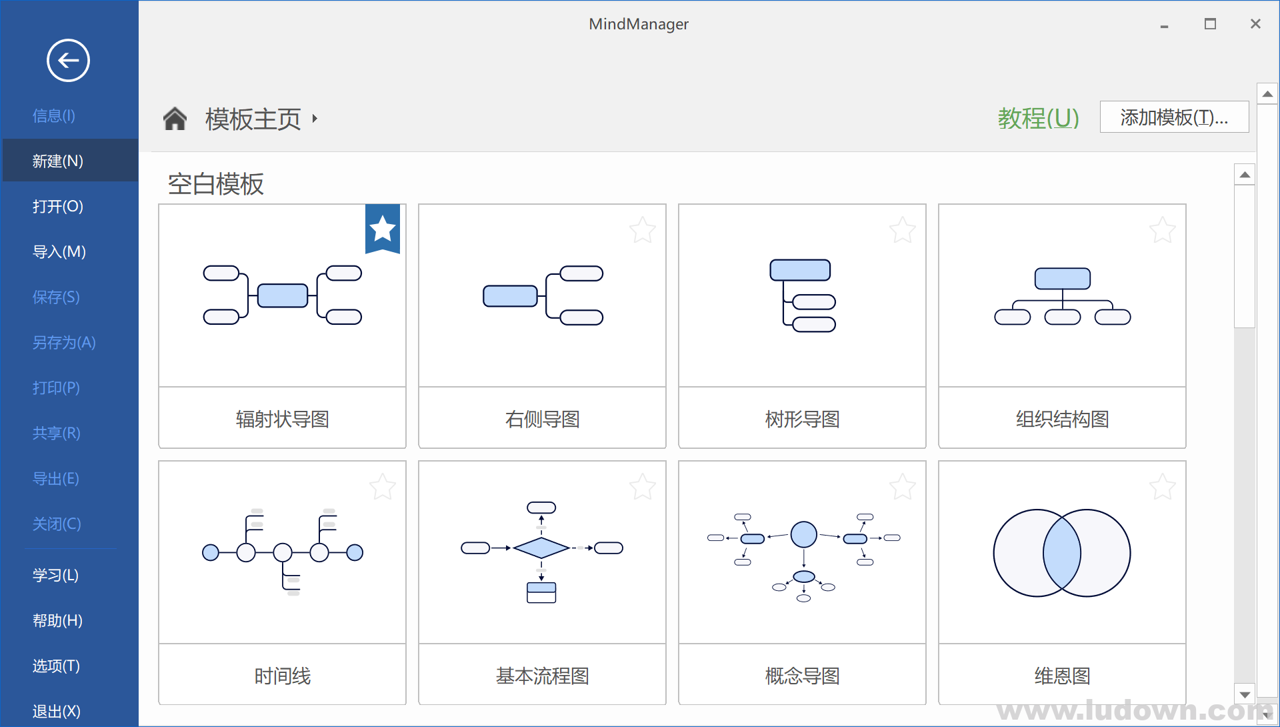Click the 添加模板(T)... button
1280x727 pixels.
coord(1174,117)
